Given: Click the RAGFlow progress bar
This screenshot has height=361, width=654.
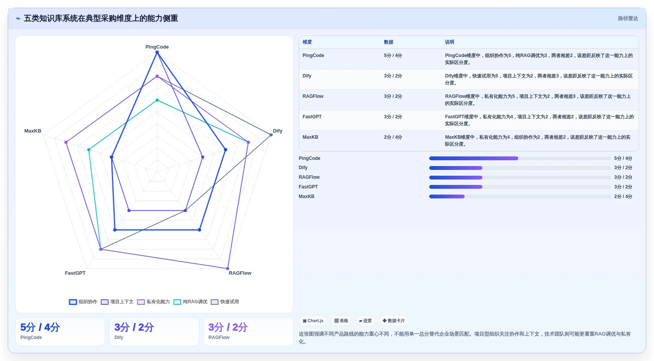Looking at the screenshot, I should (x=520, y=178).
